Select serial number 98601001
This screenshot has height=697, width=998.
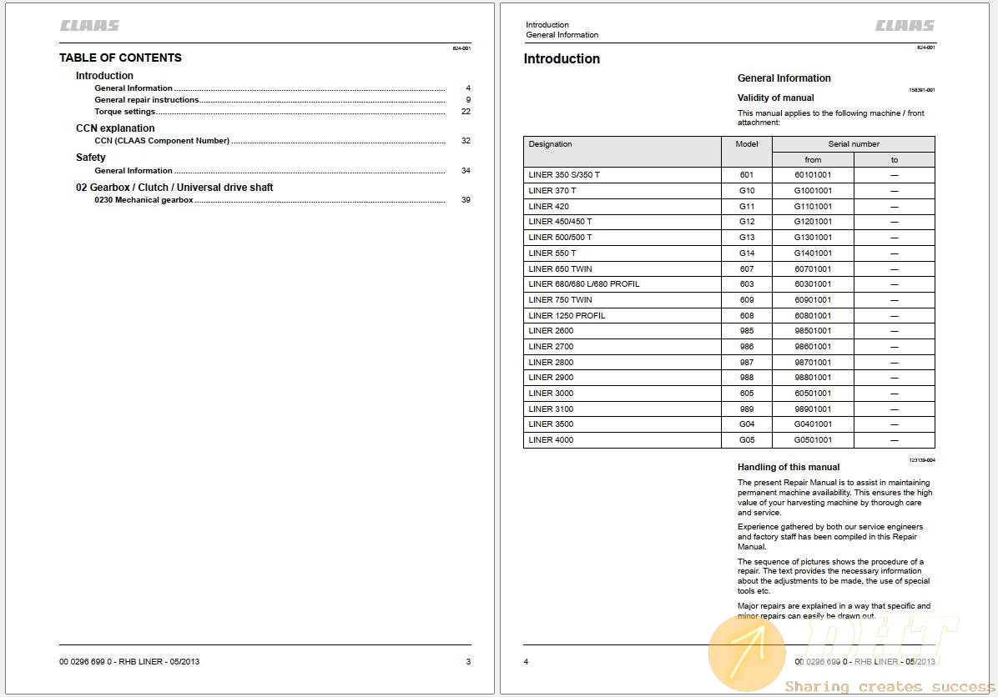coord(813,347)
